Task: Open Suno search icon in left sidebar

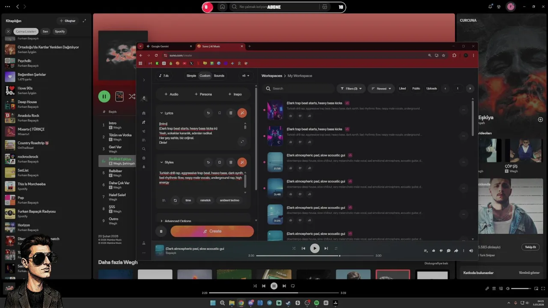Action: click(x=144, y=149)
